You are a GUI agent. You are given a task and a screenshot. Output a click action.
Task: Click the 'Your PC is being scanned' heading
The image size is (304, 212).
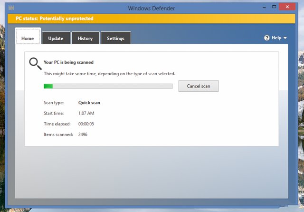coord(68,62)
